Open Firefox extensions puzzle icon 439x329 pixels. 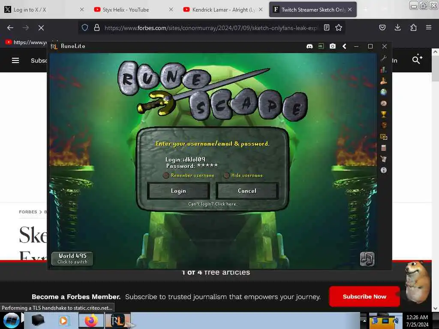pyautogui.click(x=413, y=27)
